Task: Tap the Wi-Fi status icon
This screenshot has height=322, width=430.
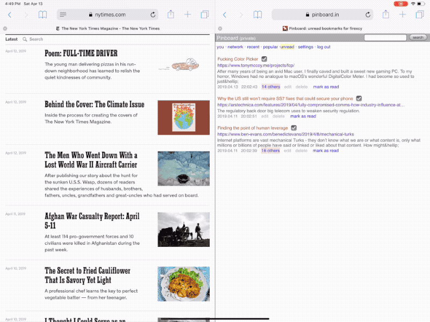Action: (x=413, y=4)
